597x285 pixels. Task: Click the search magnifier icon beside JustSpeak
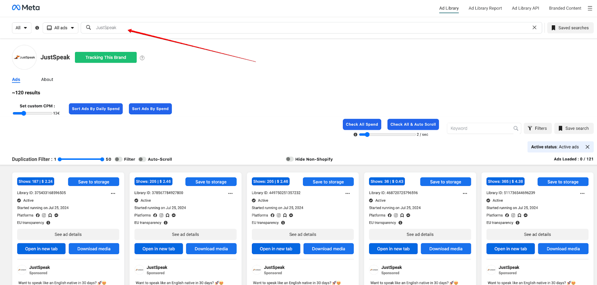[x=88, y=27]
